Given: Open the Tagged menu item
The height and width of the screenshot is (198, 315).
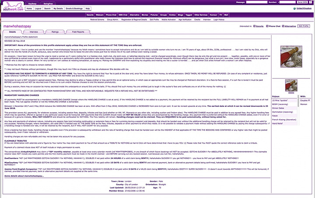Looking at the screenshot, I should click(189, 15).
